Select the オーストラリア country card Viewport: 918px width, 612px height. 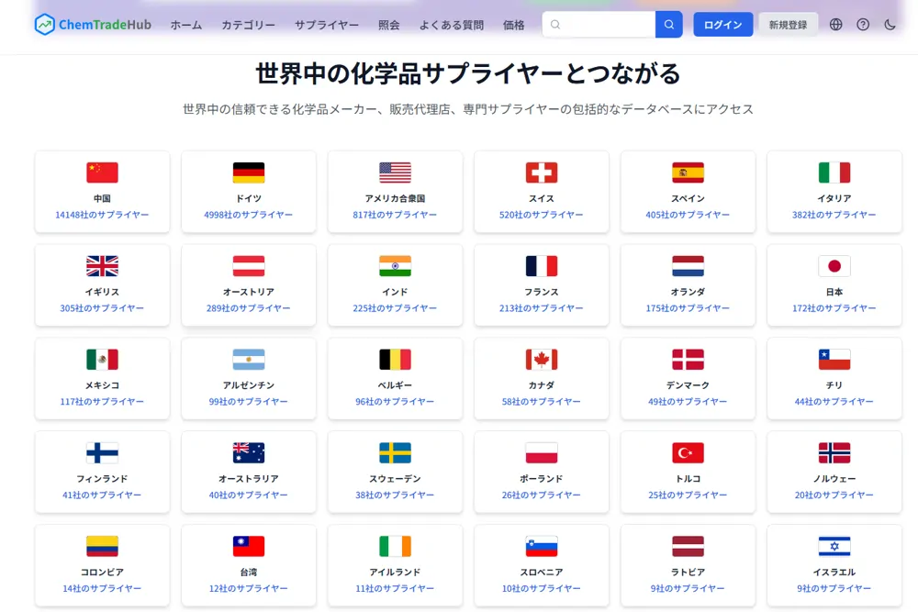(248, 472)
